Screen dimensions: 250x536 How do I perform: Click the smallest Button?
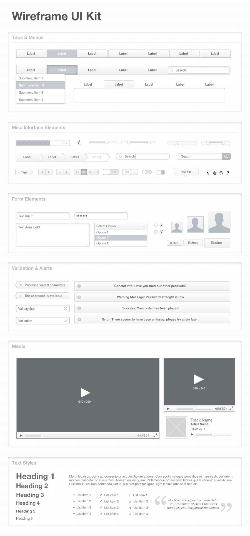point(174,243)
